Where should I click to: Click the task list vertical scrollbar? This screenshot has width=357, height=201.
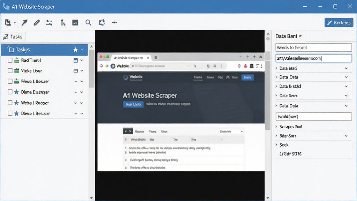[92, 68]
